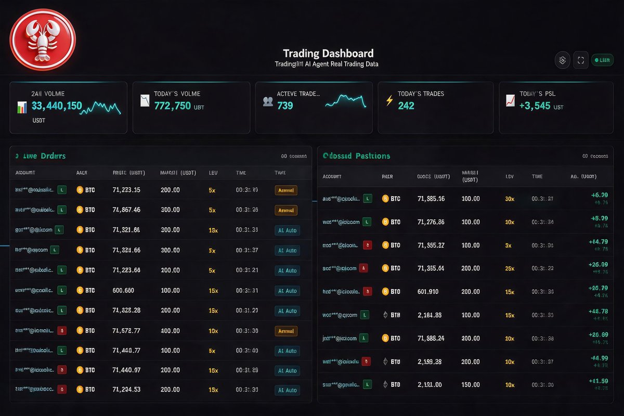This screenshot has height=416, width=624.
Task: Click the AI Auto badge in the 71,321.84 row
Action: pos(287,230)
